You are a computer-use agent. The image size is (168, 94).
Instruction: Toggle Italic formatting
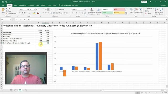pos(22,13)
